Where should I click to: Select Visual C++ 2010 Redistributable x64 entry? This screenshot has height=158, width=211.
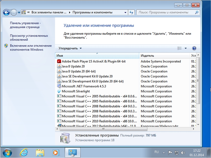click(99, 116)
